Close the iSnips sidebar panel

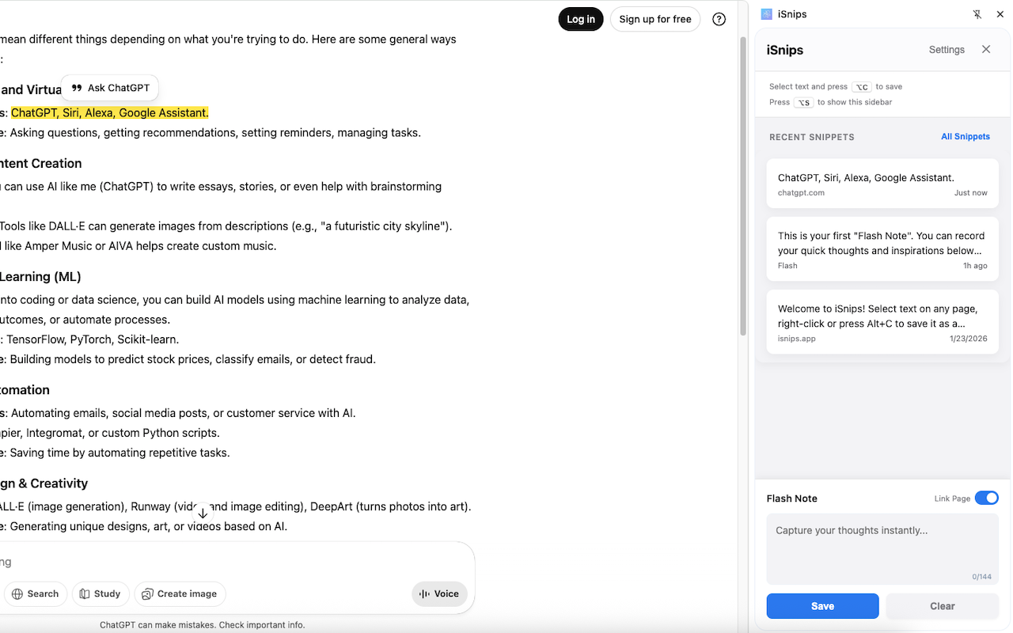click(986, 48)
